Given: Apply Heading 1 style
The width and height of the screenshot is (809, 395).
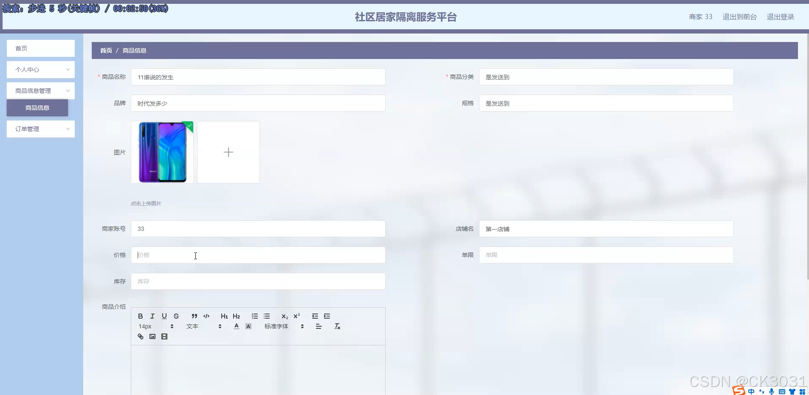Looking at the screenshot, I should coord(224,316).
